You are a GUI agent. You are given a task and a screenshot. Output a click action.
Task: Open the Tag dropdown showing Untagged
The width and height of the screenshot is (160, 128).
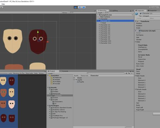click(151, 16)
